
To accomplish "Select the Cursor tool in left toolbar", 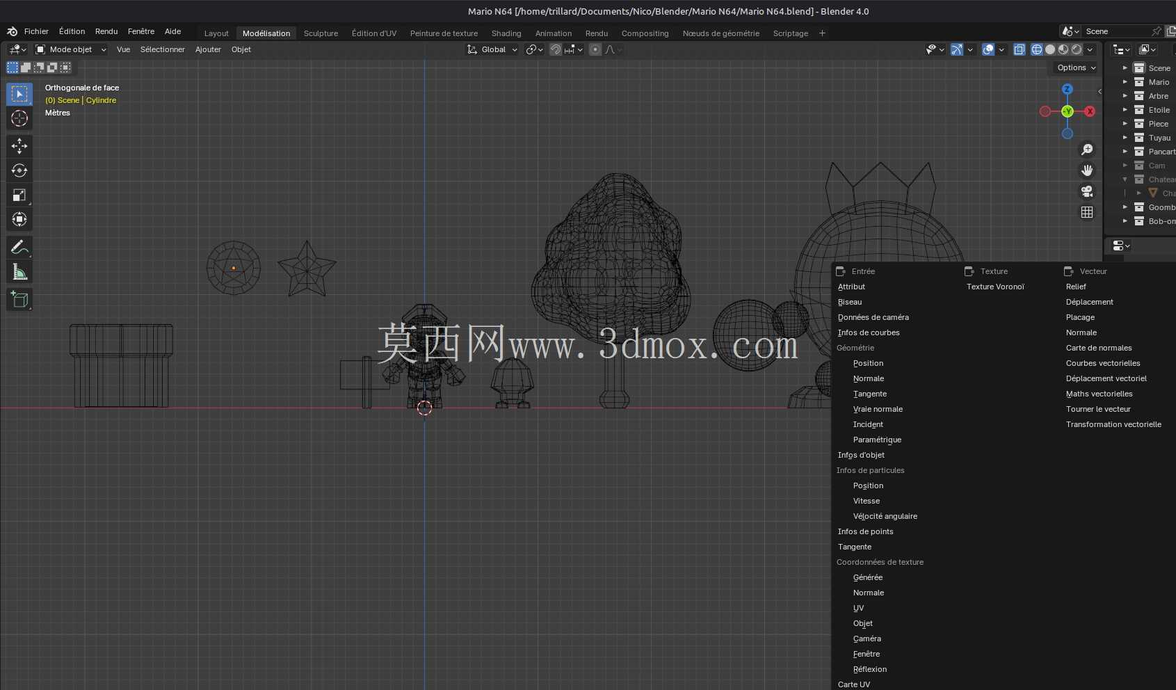I will [19, 119].
